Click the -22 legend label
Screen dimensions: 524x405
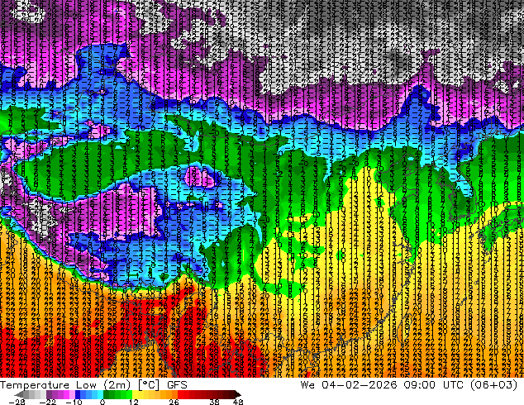click(x=48, y=402)
